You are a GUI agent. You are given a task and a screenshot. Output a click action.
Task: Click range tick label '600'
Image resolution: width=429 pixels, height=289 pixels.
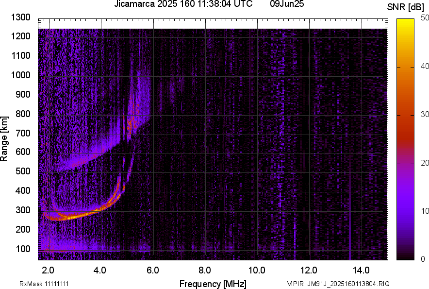(23, 152)
